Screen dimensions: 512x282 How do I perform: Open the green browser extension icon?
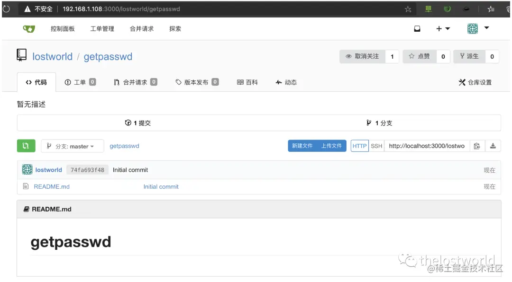click(x=447, y=9)
